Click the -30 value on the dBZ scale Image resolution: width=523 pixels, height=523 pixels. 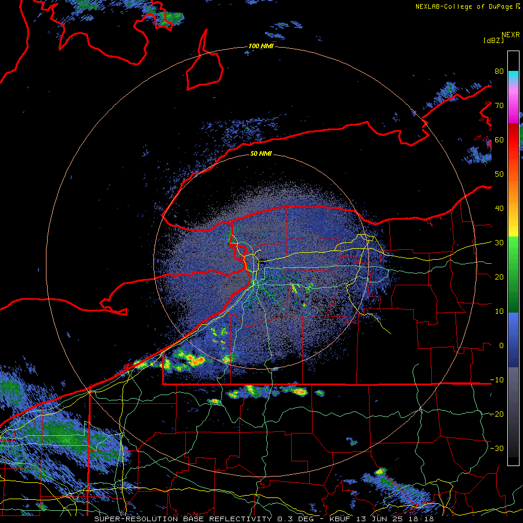coord(497,448)
